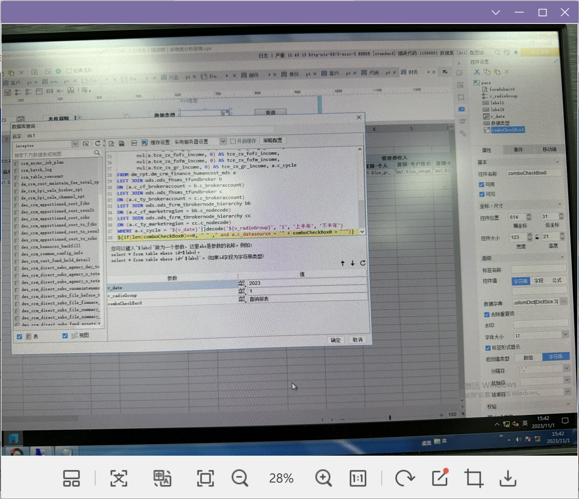The width and height of the screenshot is (579, 499).
Task: Collapse the 坐标·尺寸 section
Action: (x=560, y=204)
